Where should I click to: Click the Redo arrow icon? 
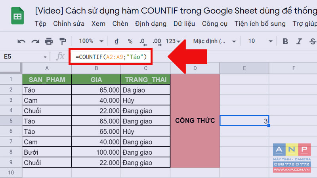(x=35, y=42)
